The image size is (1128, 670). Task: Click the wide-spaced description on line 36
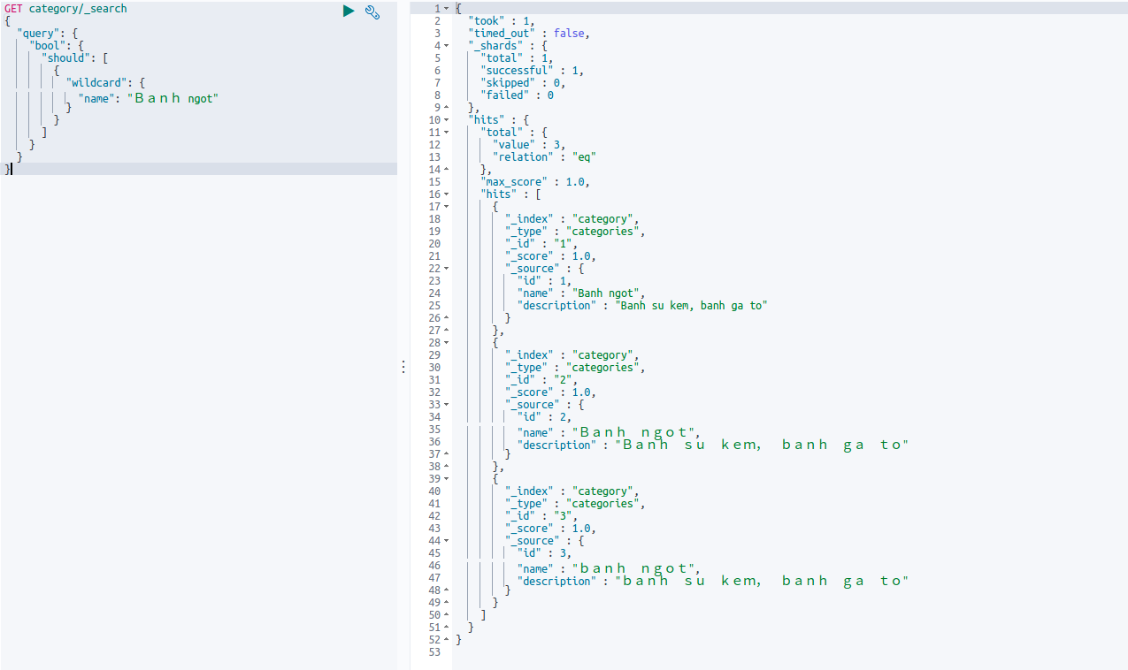click(762, 445)
